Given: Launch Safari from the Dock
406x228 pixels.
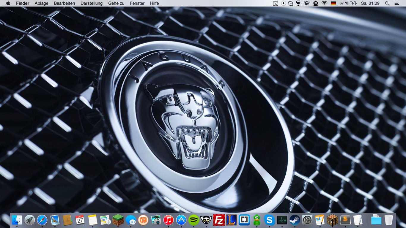Looking at the screenshot, I should (x=42, y=220).
